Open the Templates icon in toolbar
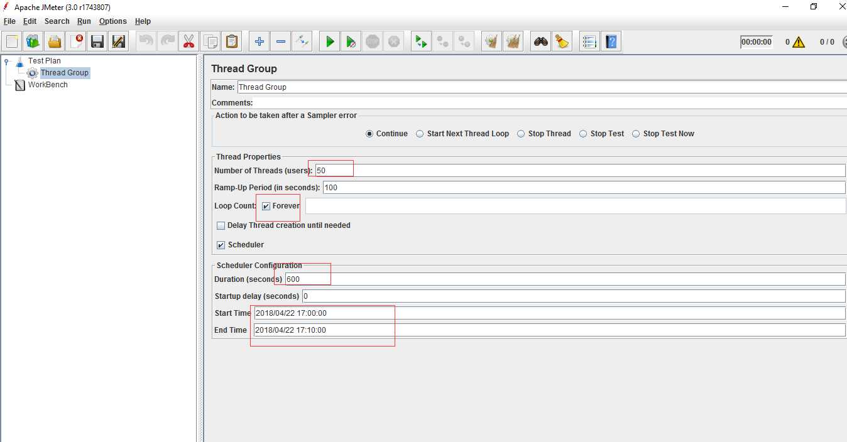Viewport: 847px width, 442px height. [x=33, y=42]
